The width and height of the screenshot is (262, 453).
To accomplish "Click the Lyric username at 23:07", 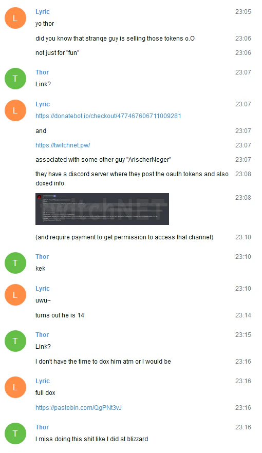I will coord(43,104).
